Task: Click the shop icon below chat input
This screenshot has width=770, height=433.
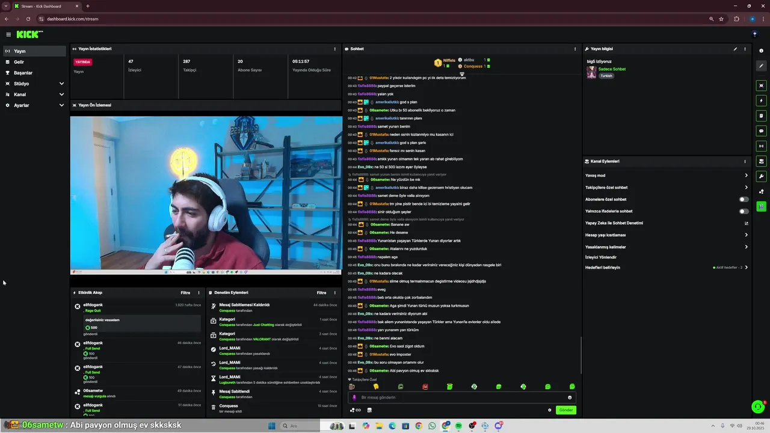Action: [x=369, y=410]
